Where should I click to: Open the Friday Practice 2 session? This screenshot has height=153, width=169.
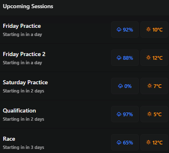coord(84,58)
